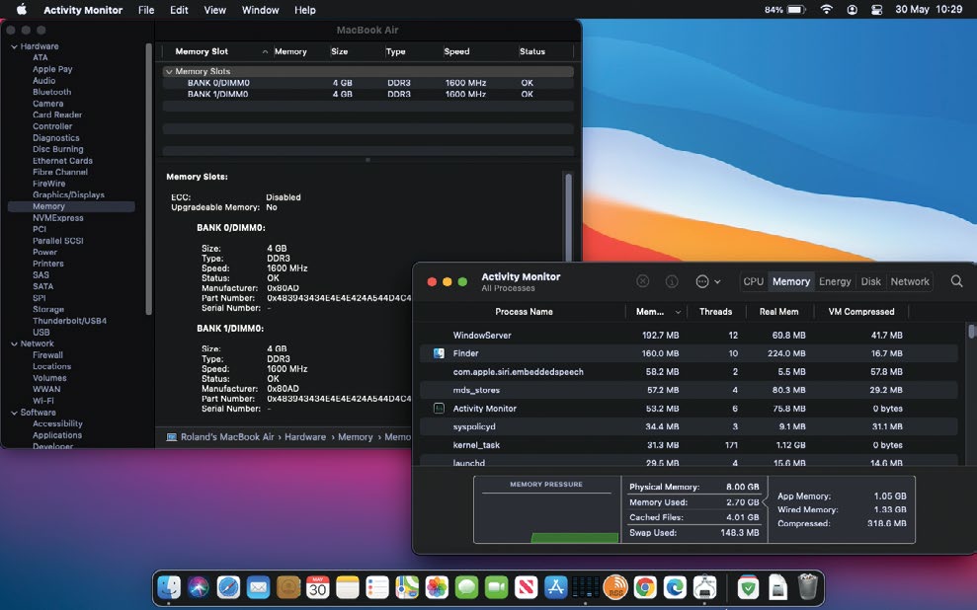Open the orange RSS app in the Dock
977x610 pixels.
pyautogui.click(x=615, y=586)
